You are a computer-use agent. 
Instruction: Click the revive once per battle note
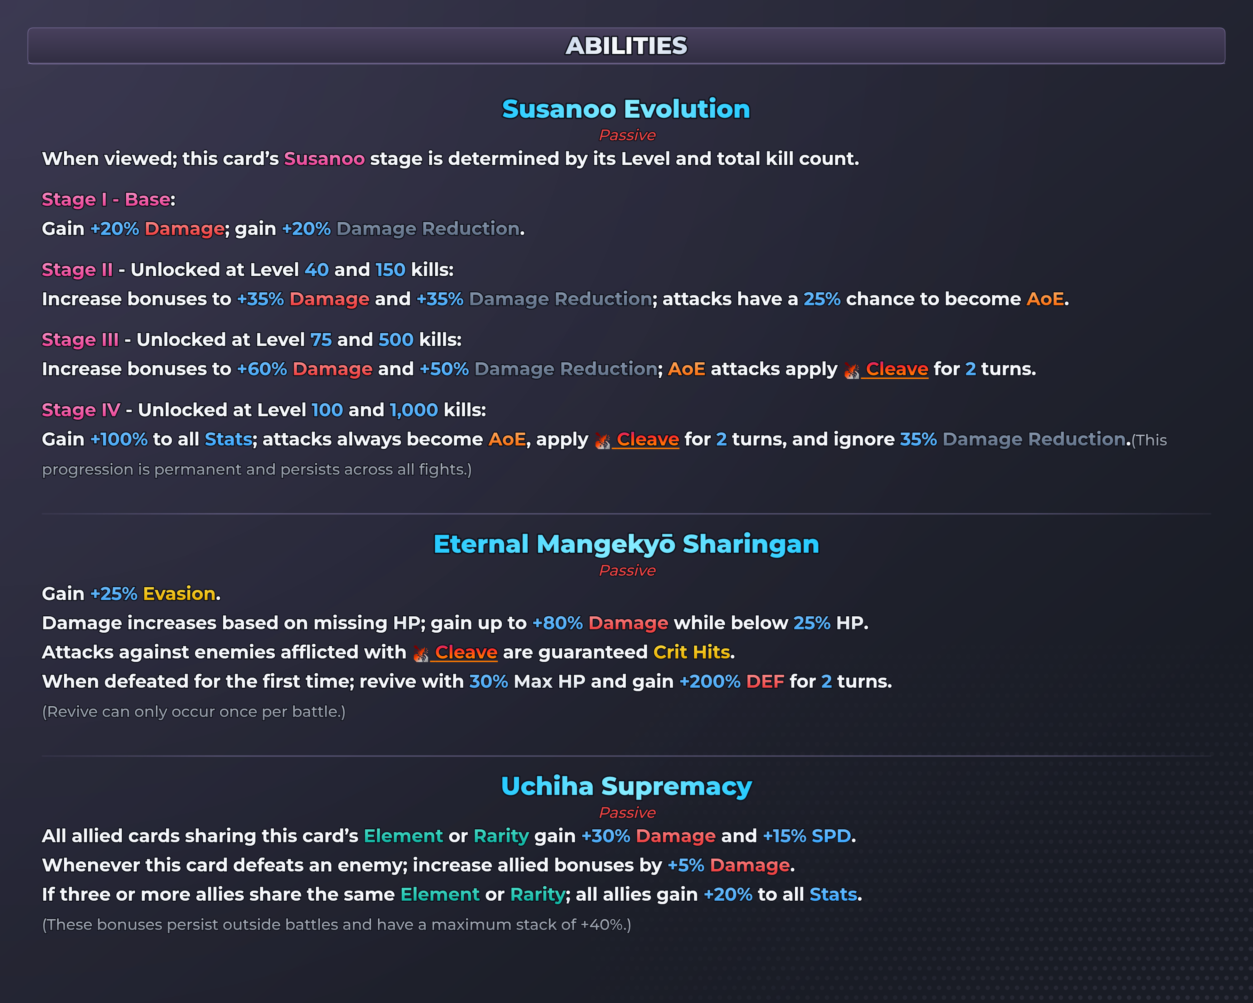[194, 712]
